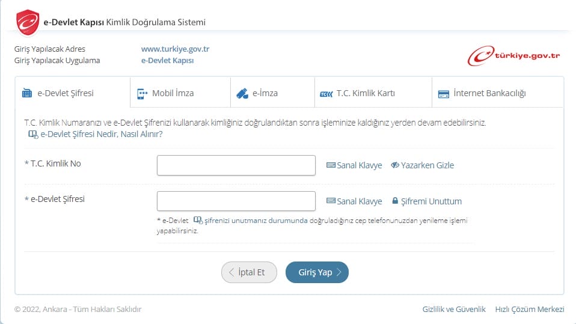Open the T.C. Kimlik Kartı tab
The height and width of the screenshot is (324, 576).
pyautogui.click(x=365, y=93)
